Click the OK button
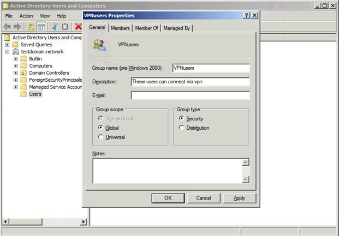 coord(168,198)
